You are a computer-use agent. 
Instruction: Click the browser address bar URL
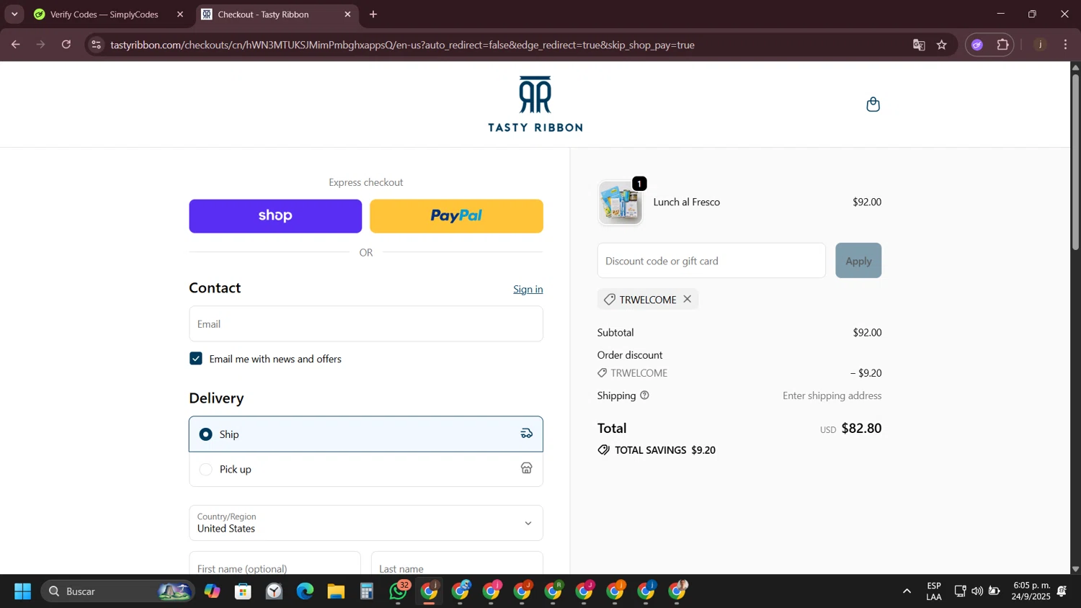[x=402, y=45]
